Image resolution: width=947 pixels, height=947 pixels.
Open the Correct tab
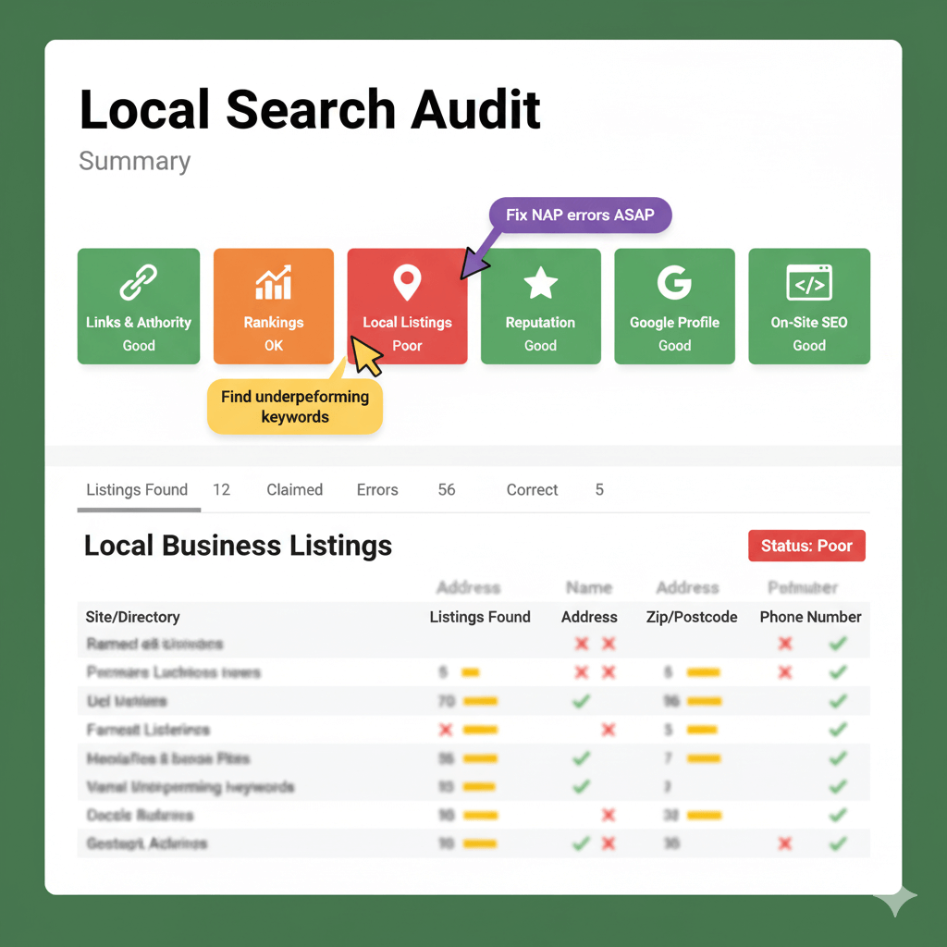click(532, 490)
